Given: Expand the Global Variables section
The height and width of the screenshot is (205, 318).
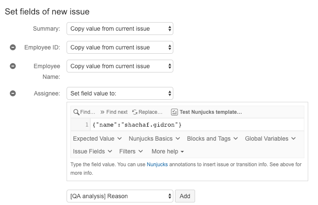Looking at the screenshot, I should click(270, 139).
